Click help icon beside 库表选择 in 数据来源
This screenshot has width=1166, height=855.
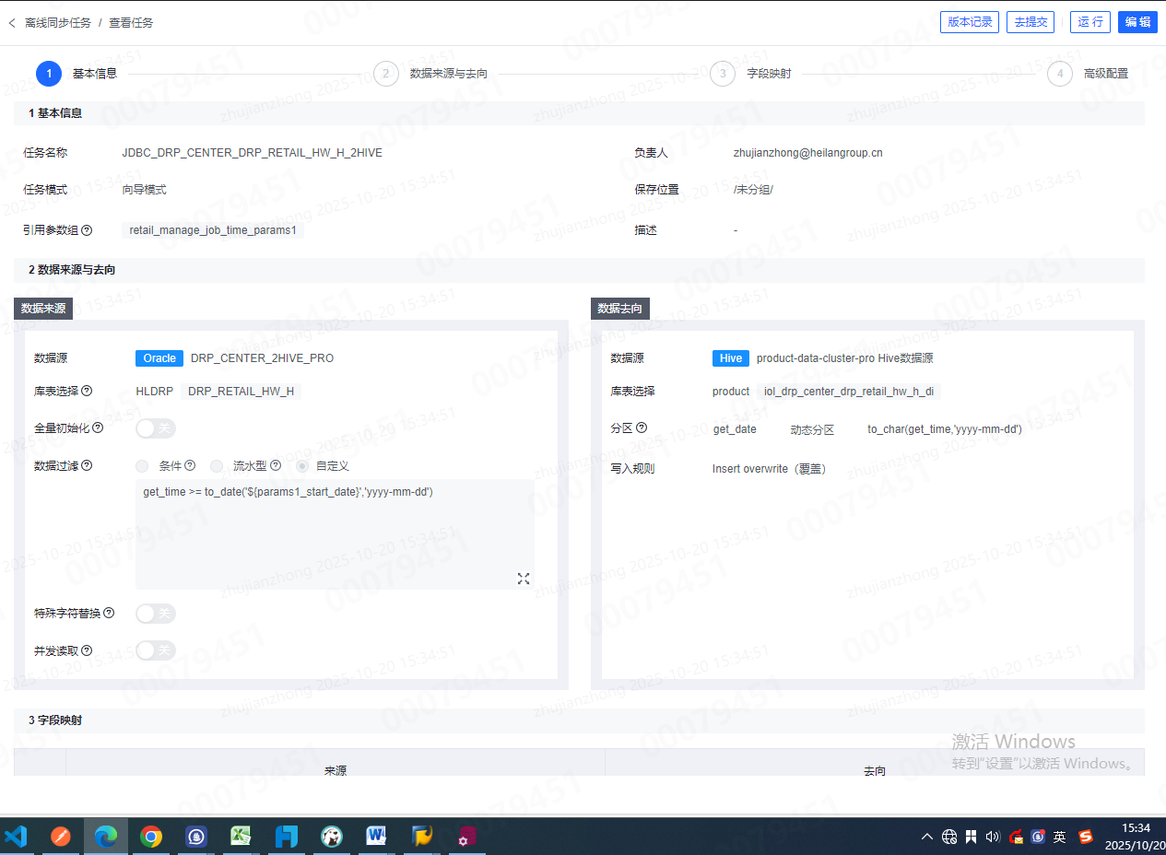click(x=87, y=391)
